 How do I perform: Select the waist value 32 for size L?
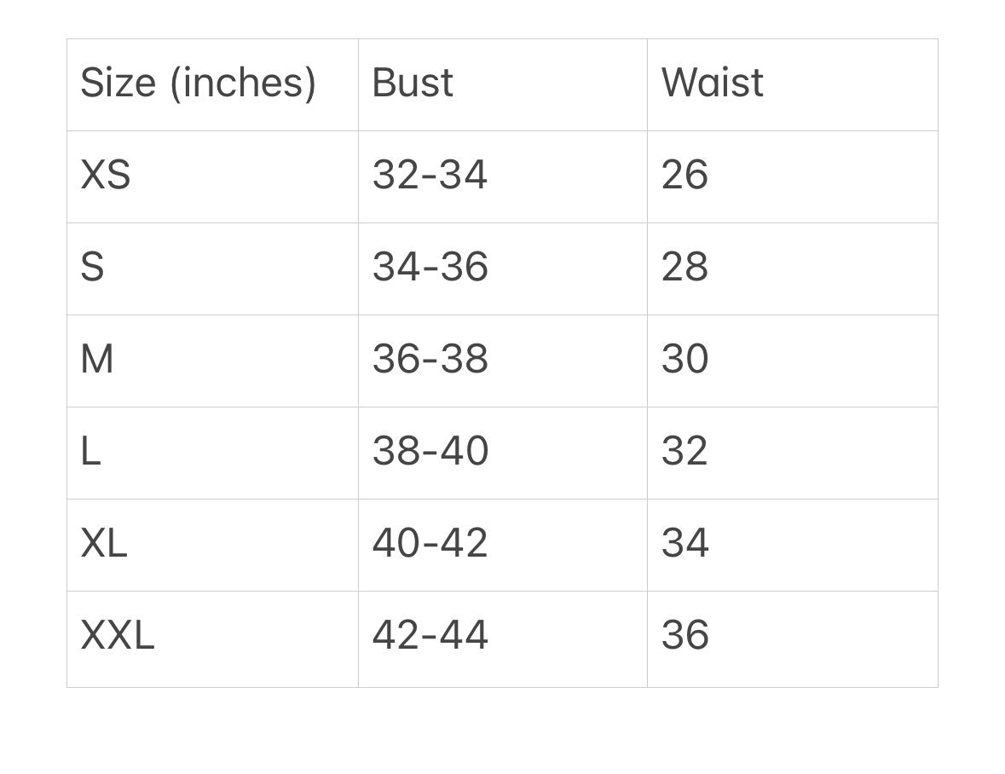coord(684,452)
